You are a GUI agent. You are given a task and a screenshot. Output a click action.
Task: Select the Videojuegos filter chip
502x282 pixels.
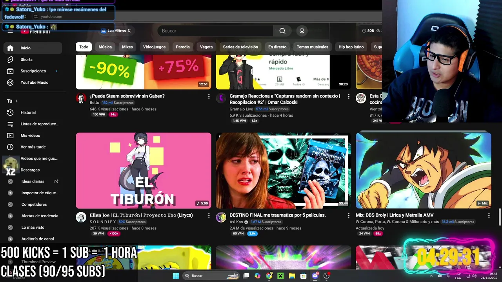coord(154,47)
